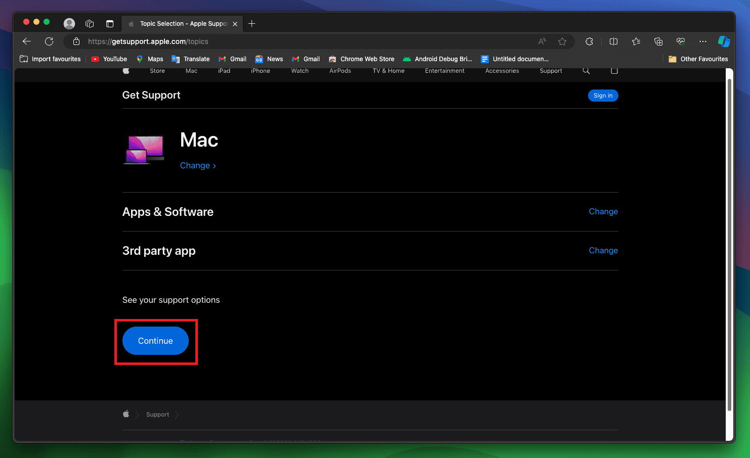Click the site info lock icon

click(x=76, y=41)
